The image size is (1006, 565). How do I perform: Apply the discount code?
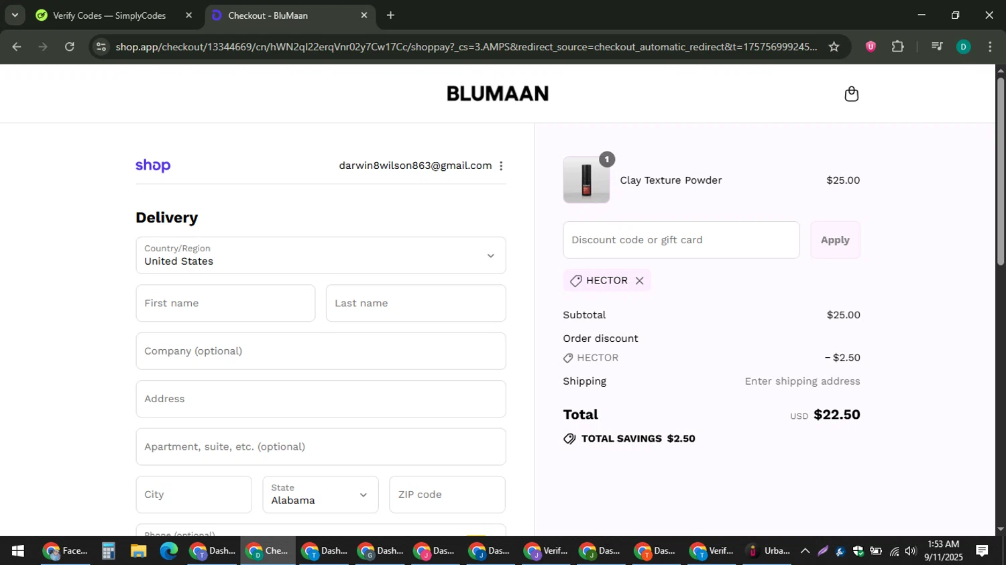point(835,240)
